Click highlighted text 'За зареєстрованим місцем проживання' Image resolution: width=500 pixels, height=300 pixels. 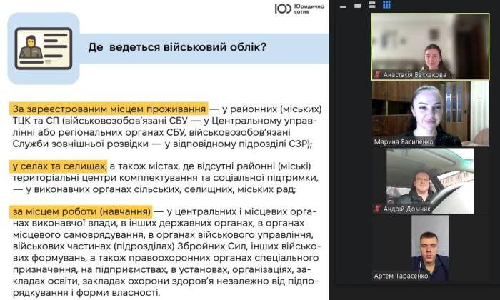pos(109,109)
